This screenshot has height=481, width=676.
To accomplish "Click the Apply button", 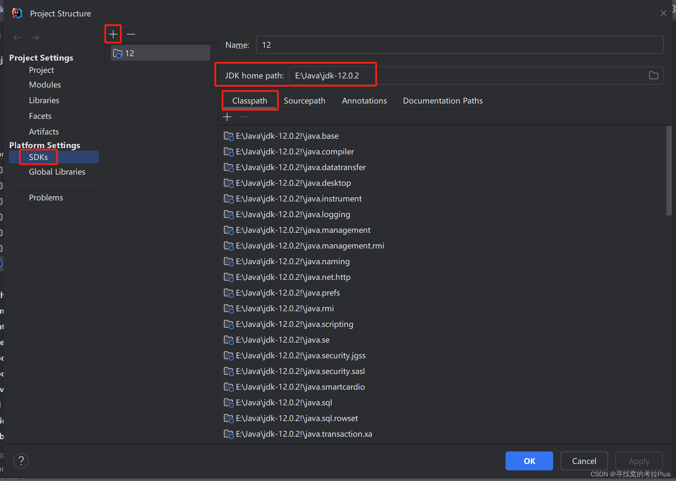I will point(639,461).
